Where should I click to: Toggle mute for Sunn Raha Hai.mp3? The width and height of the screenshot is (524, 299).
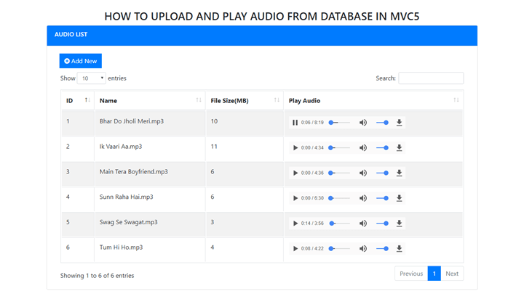(363, 198)
